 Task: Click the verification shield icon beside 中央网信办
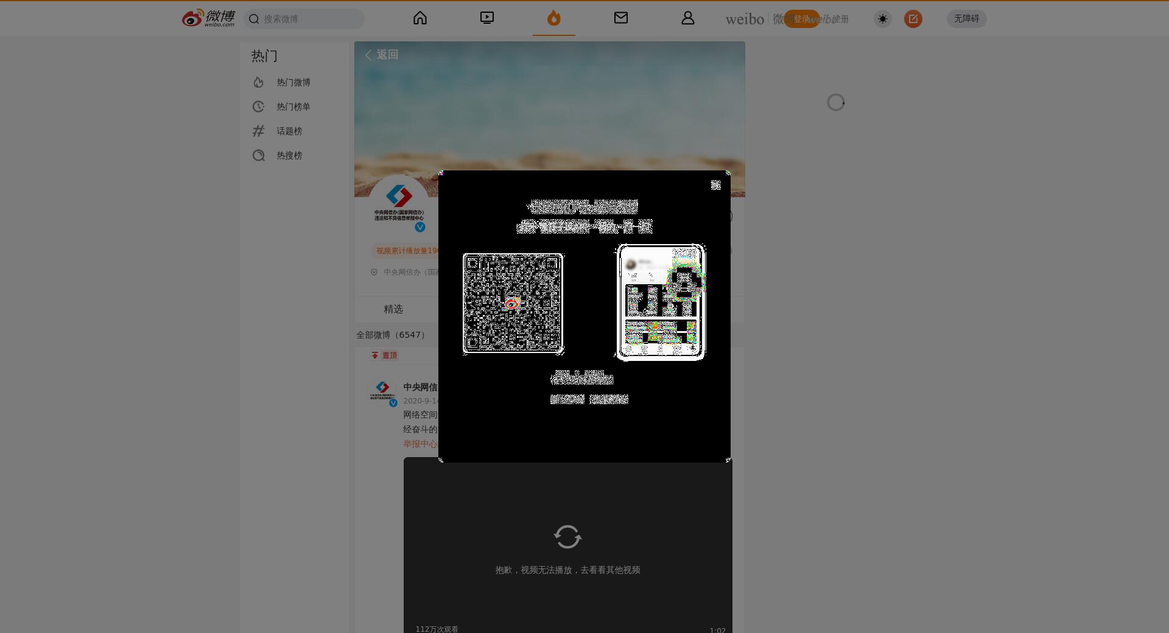click(x=374, y=272)
